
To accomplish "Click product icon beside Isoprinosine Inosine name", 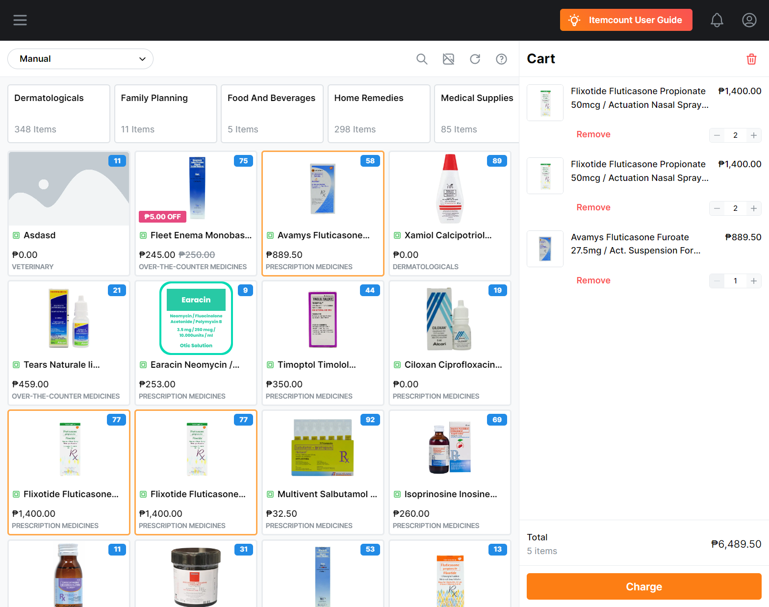I will [x=397, y=494].
